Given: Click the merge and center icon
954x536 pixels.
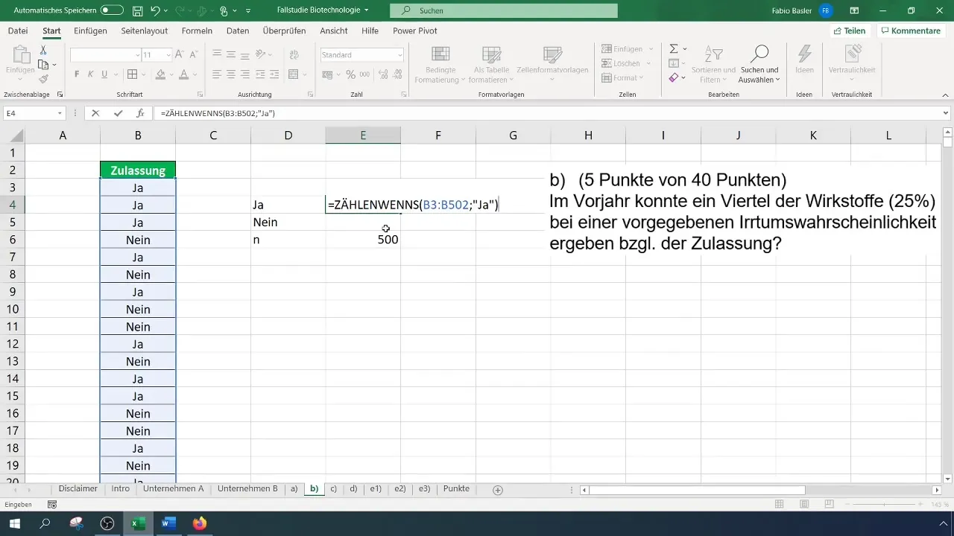Looking at the screenshot, I should click(x=293, y=74).
